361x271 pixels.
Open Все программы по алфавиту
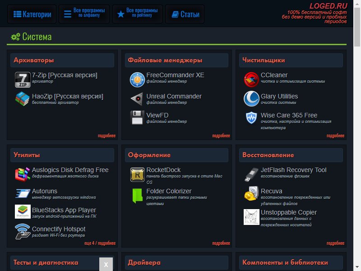pyautogui.click(x=84, y=14)
